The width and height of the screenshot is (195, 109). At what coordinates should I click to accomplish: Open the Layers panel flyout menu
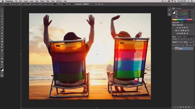coord(194,37)
